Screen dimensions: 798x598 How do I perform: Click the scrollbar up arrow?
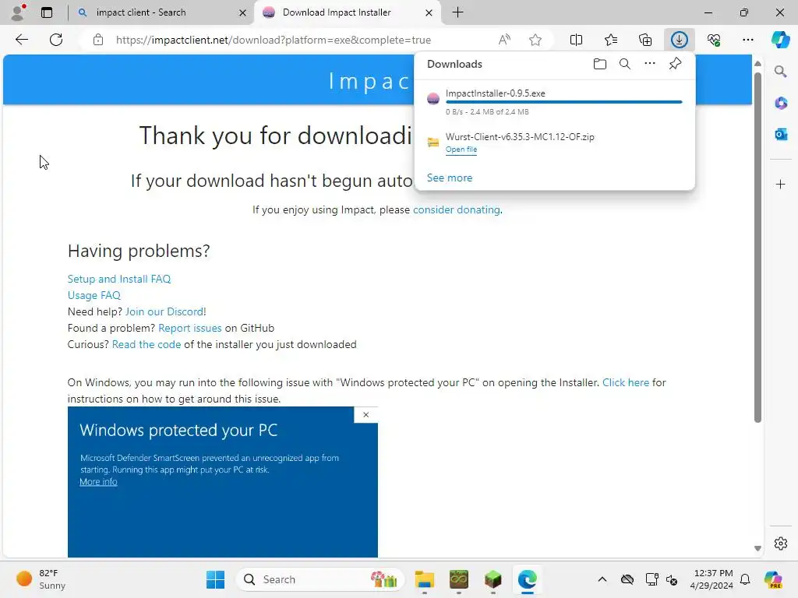757,64
